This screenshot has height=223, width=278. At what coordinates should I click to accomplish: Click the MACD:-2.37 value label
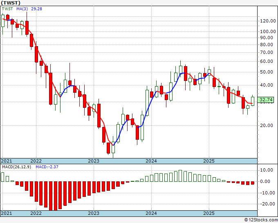[x=47, y=167]
